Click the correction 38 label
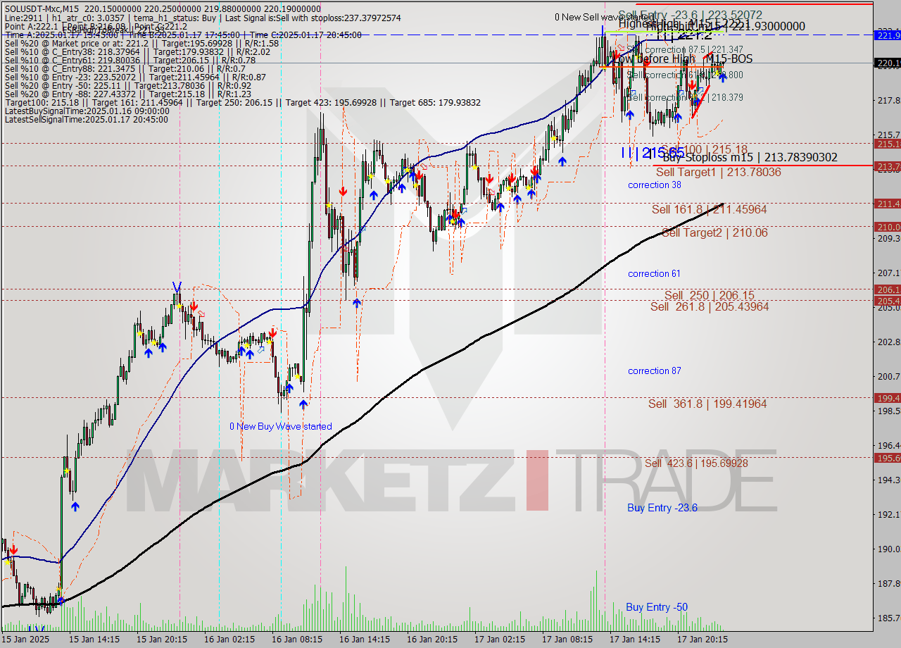Image resolution: width=901 pixels, height=648 pixels. (x=655, y=185)
